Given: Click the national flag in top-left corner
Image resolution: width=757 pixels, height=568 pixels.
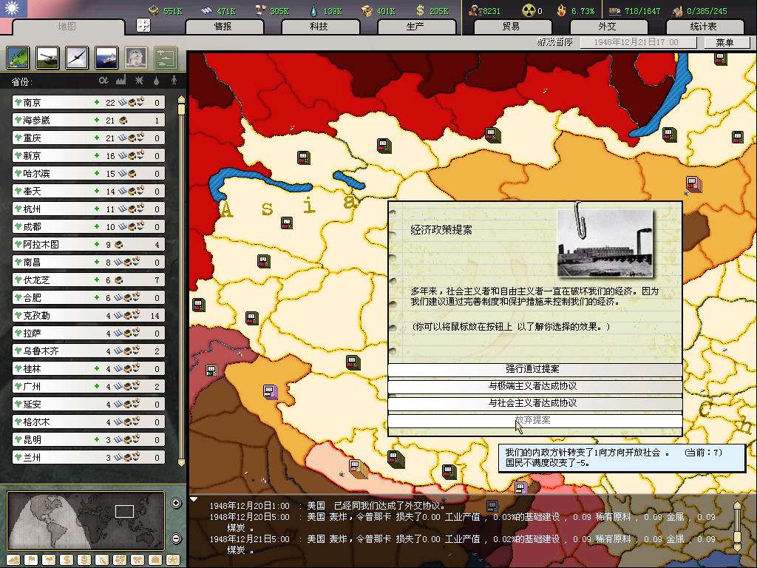Looking at the screenshot, I should click(13, 9).
